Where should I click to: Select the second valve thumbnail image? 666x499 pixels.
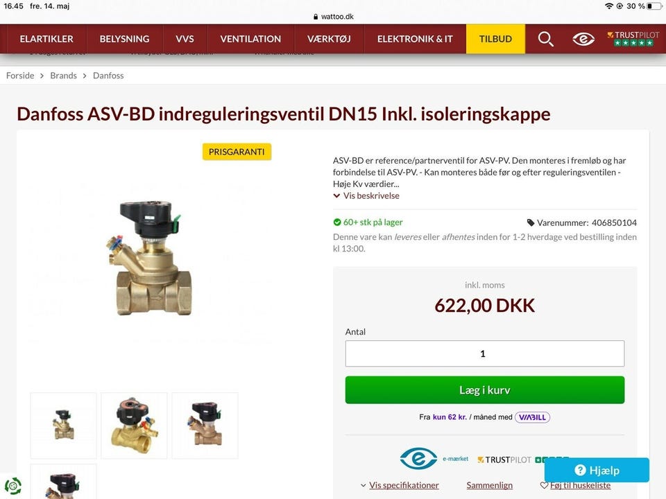134,426
